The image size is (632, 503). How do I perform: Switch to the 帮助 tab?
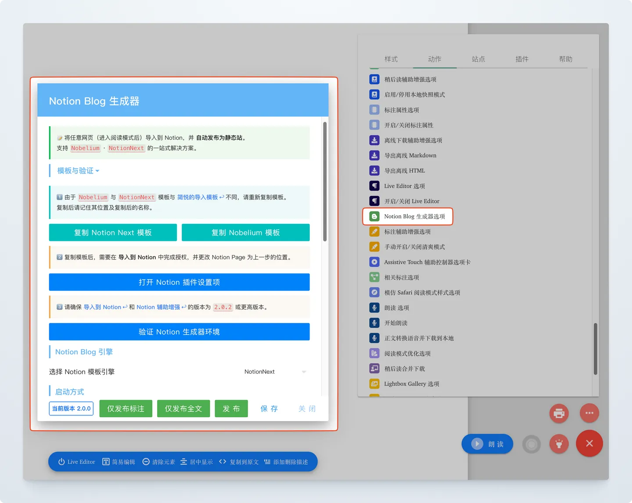tap(566, 59)
